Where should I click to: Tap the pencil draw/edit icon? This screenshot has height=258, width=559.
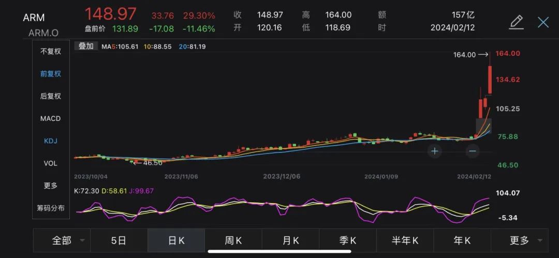516,22
